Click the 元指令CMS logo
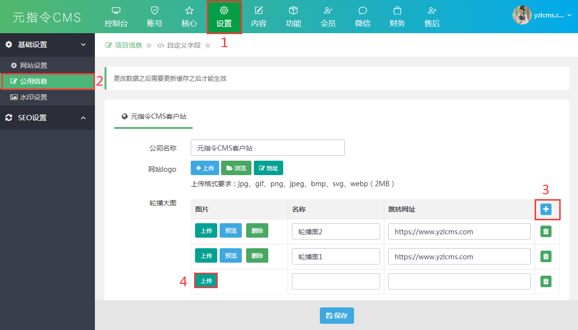This screenshot has width=578, height=330. point(47,17)
